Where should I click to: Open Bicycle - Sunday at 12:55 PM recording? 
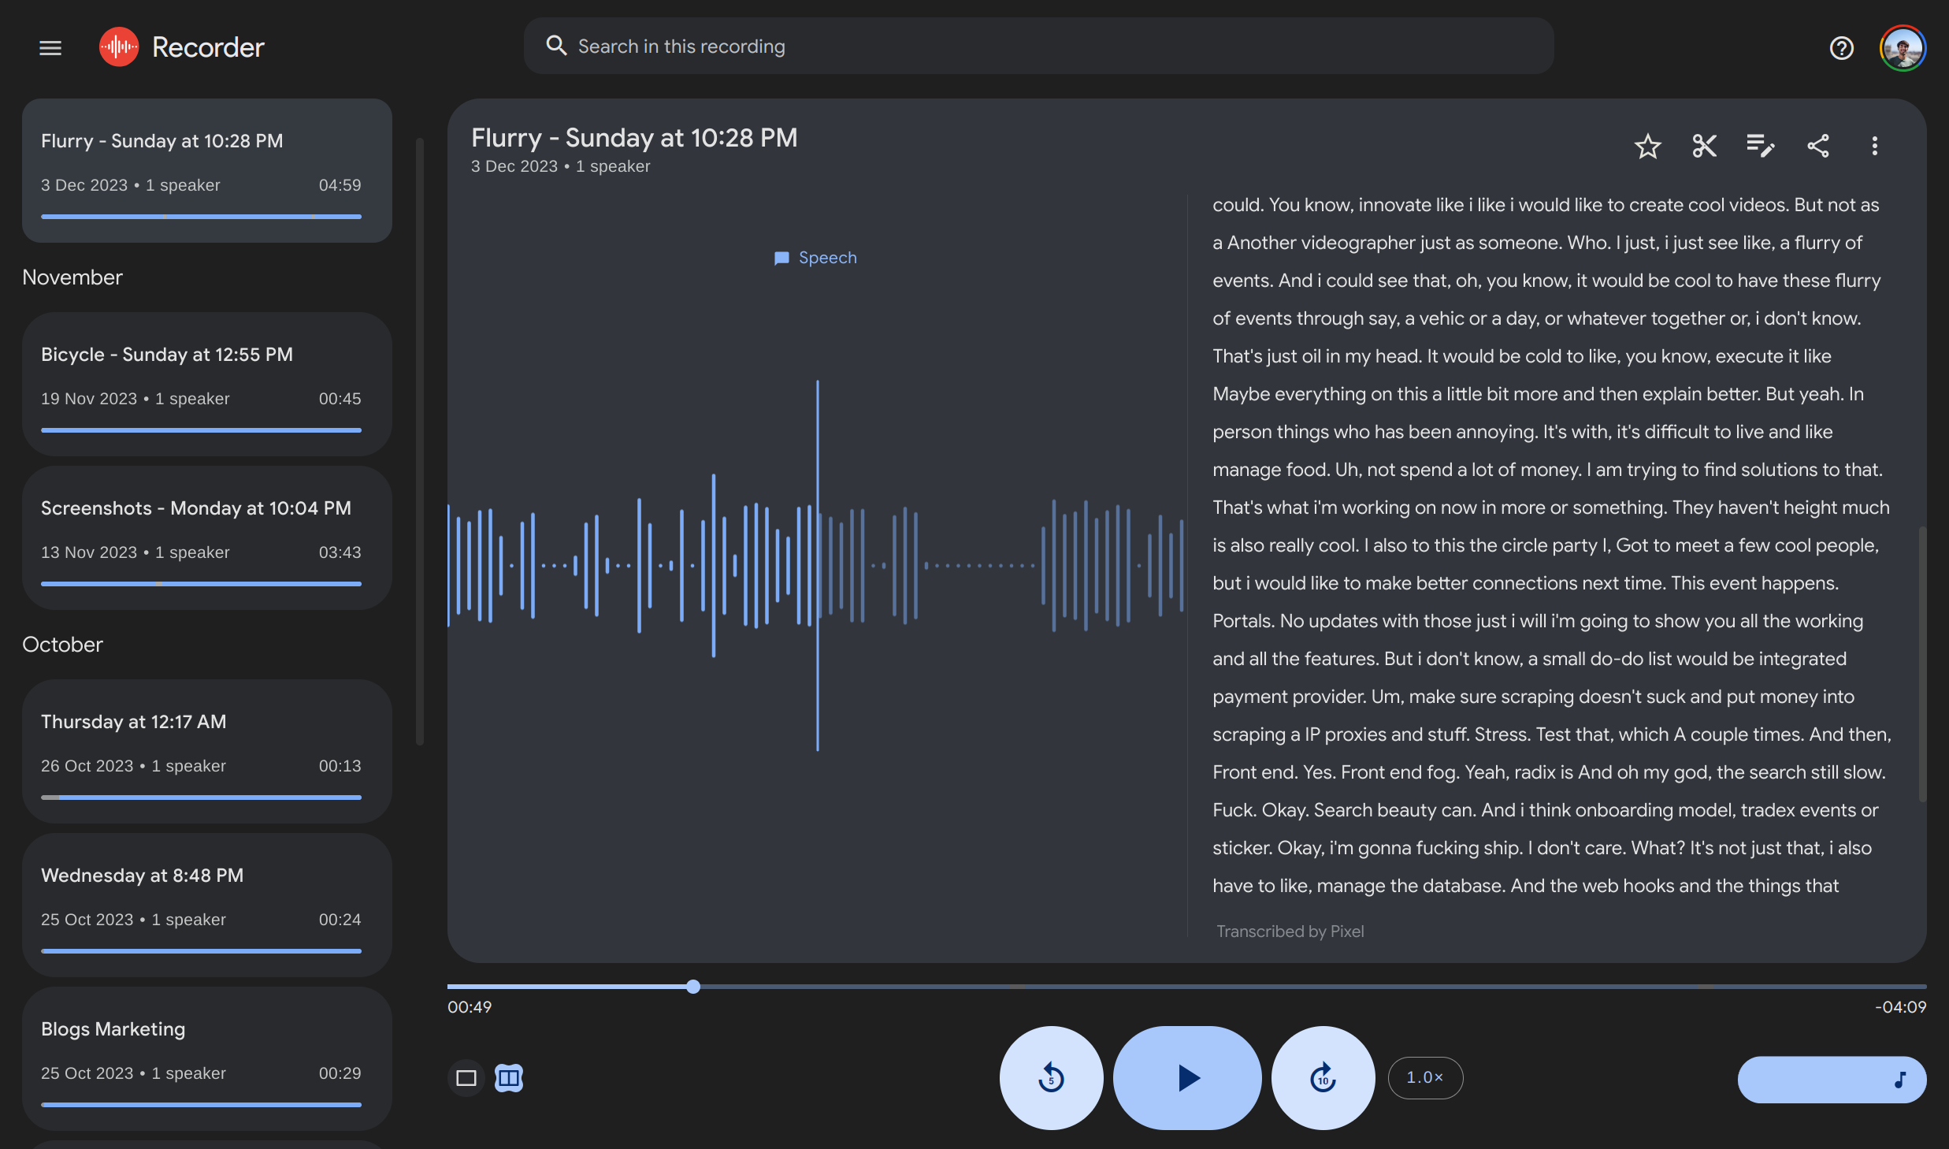point(207,384)
